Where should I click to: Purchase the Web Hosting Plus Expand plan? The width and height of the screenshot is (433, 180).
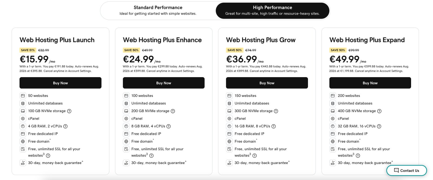[370, 83]
